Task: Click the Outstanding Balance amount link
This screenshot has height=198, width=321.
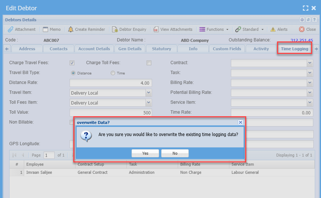Action: pos(302,40)
